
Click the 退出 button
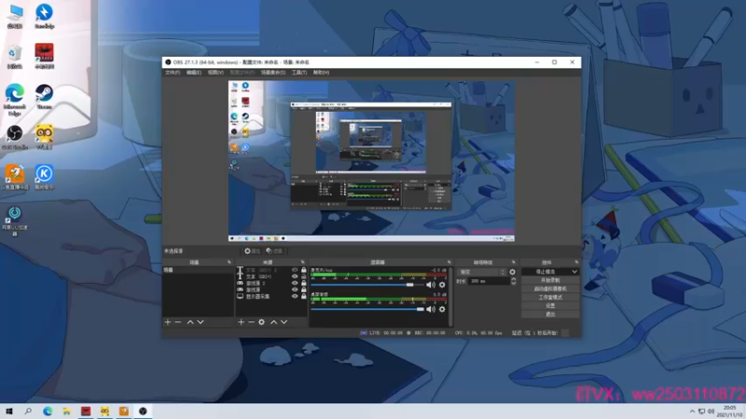click(x=550, y=315)
